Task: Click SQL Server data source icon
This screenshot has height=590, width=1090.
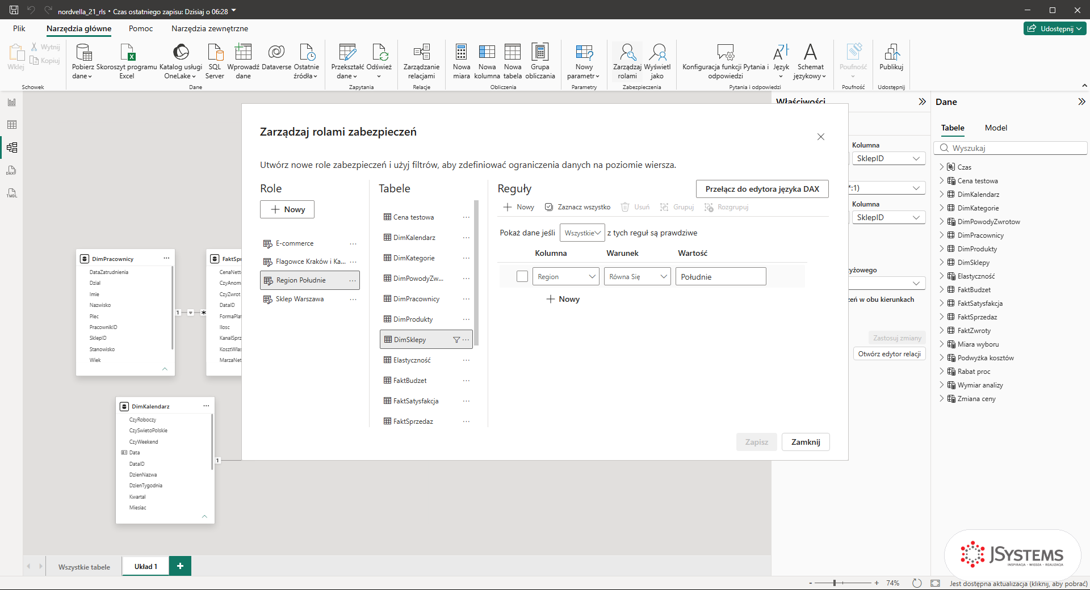Action: 215,61
